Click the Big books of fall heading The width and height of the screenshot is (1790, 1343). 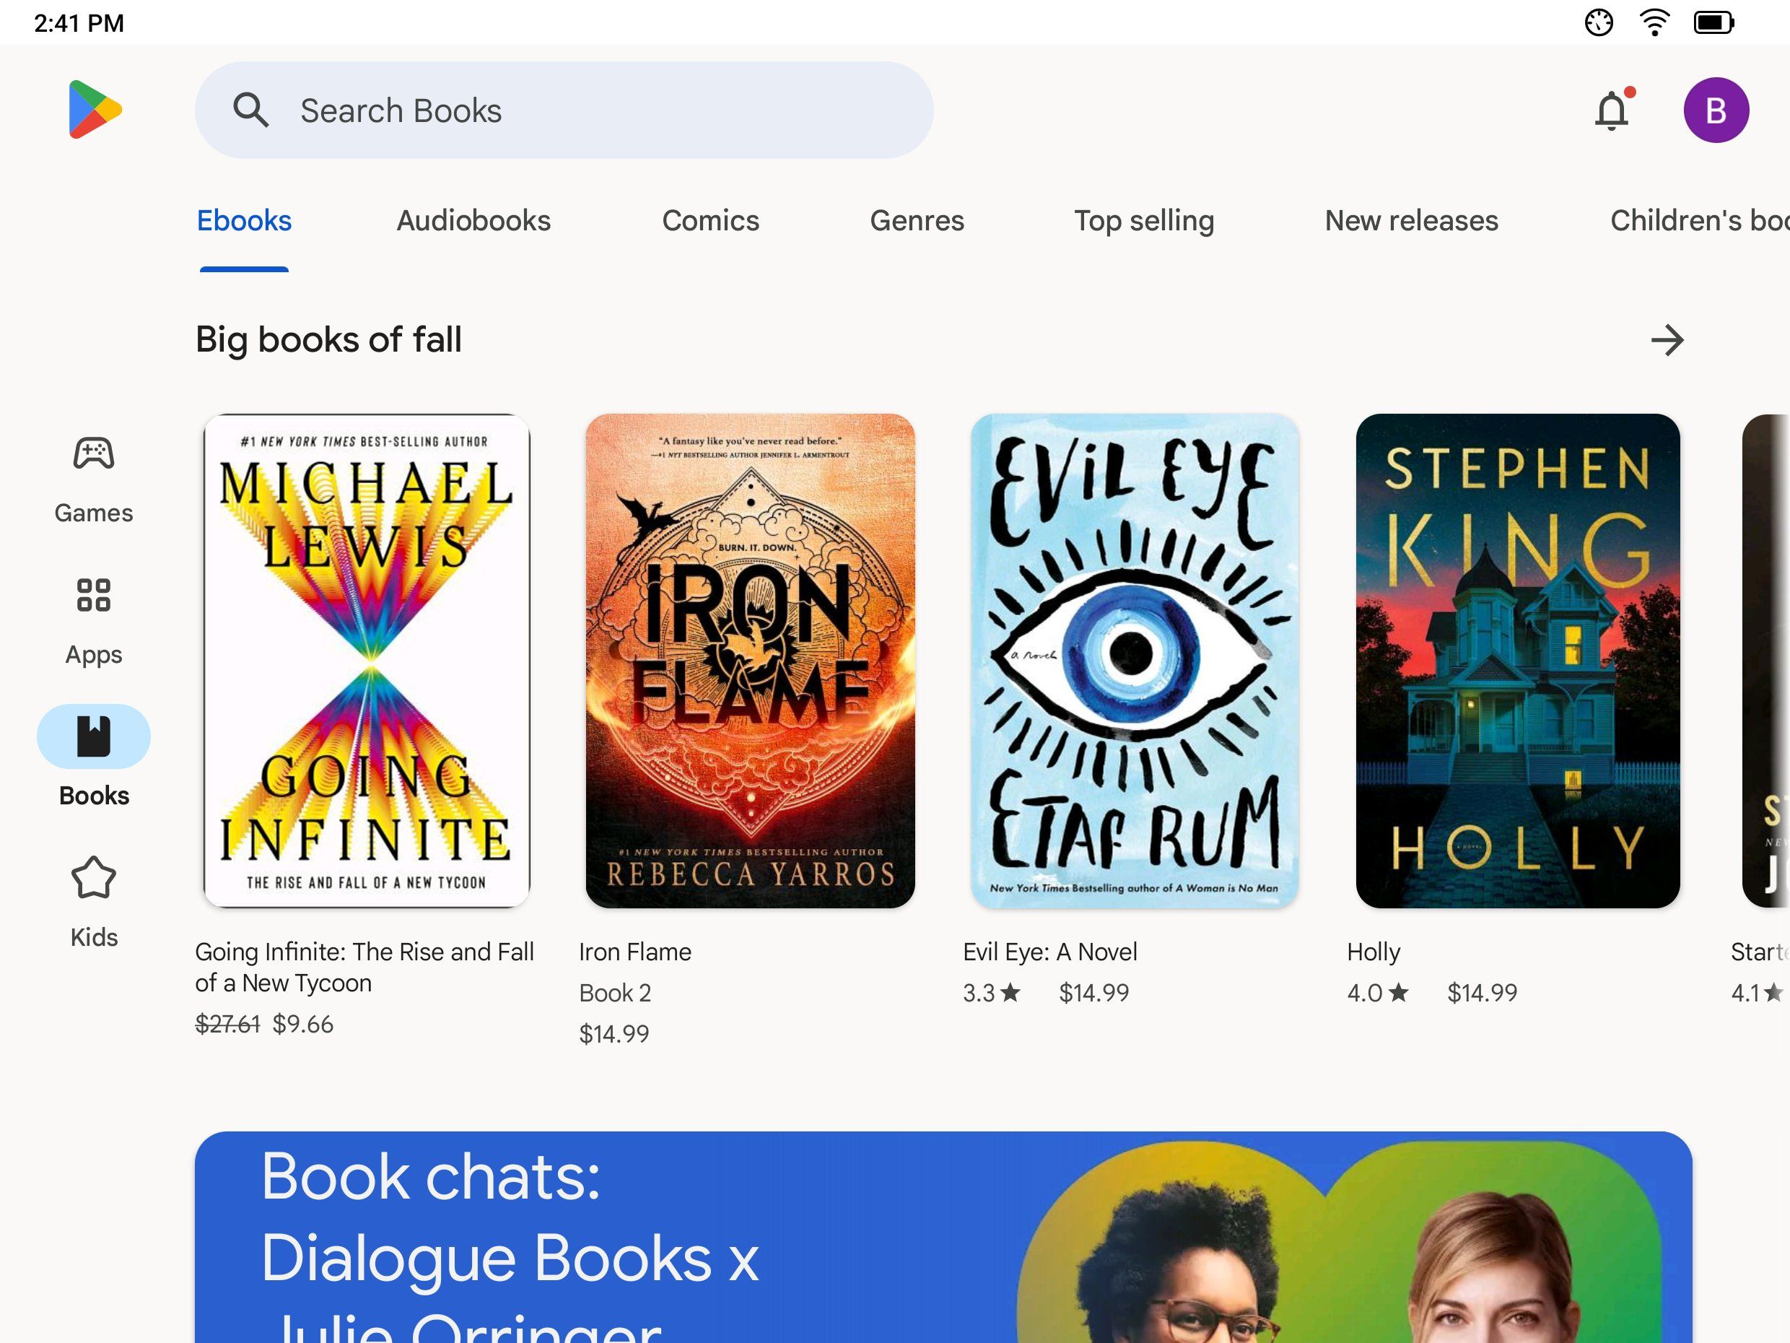pos(328,340)
